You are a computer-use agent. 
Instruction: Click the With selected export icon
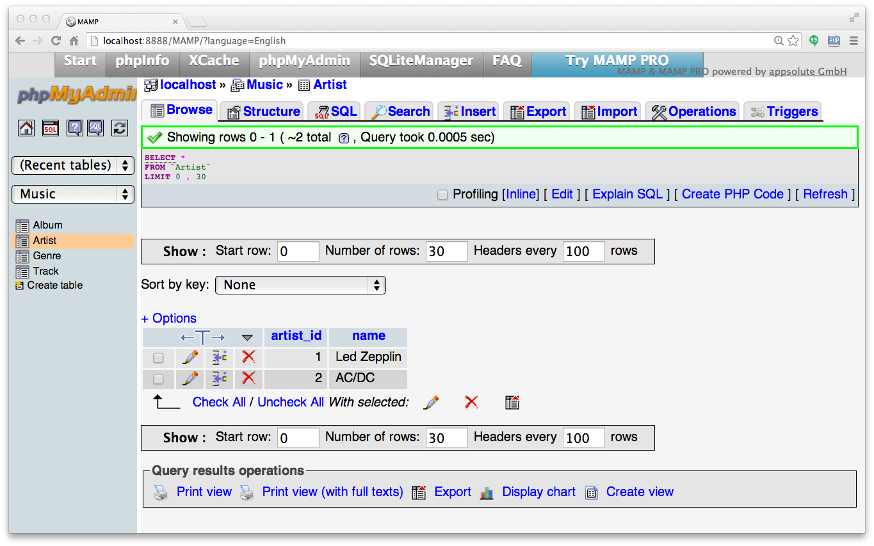512,402
